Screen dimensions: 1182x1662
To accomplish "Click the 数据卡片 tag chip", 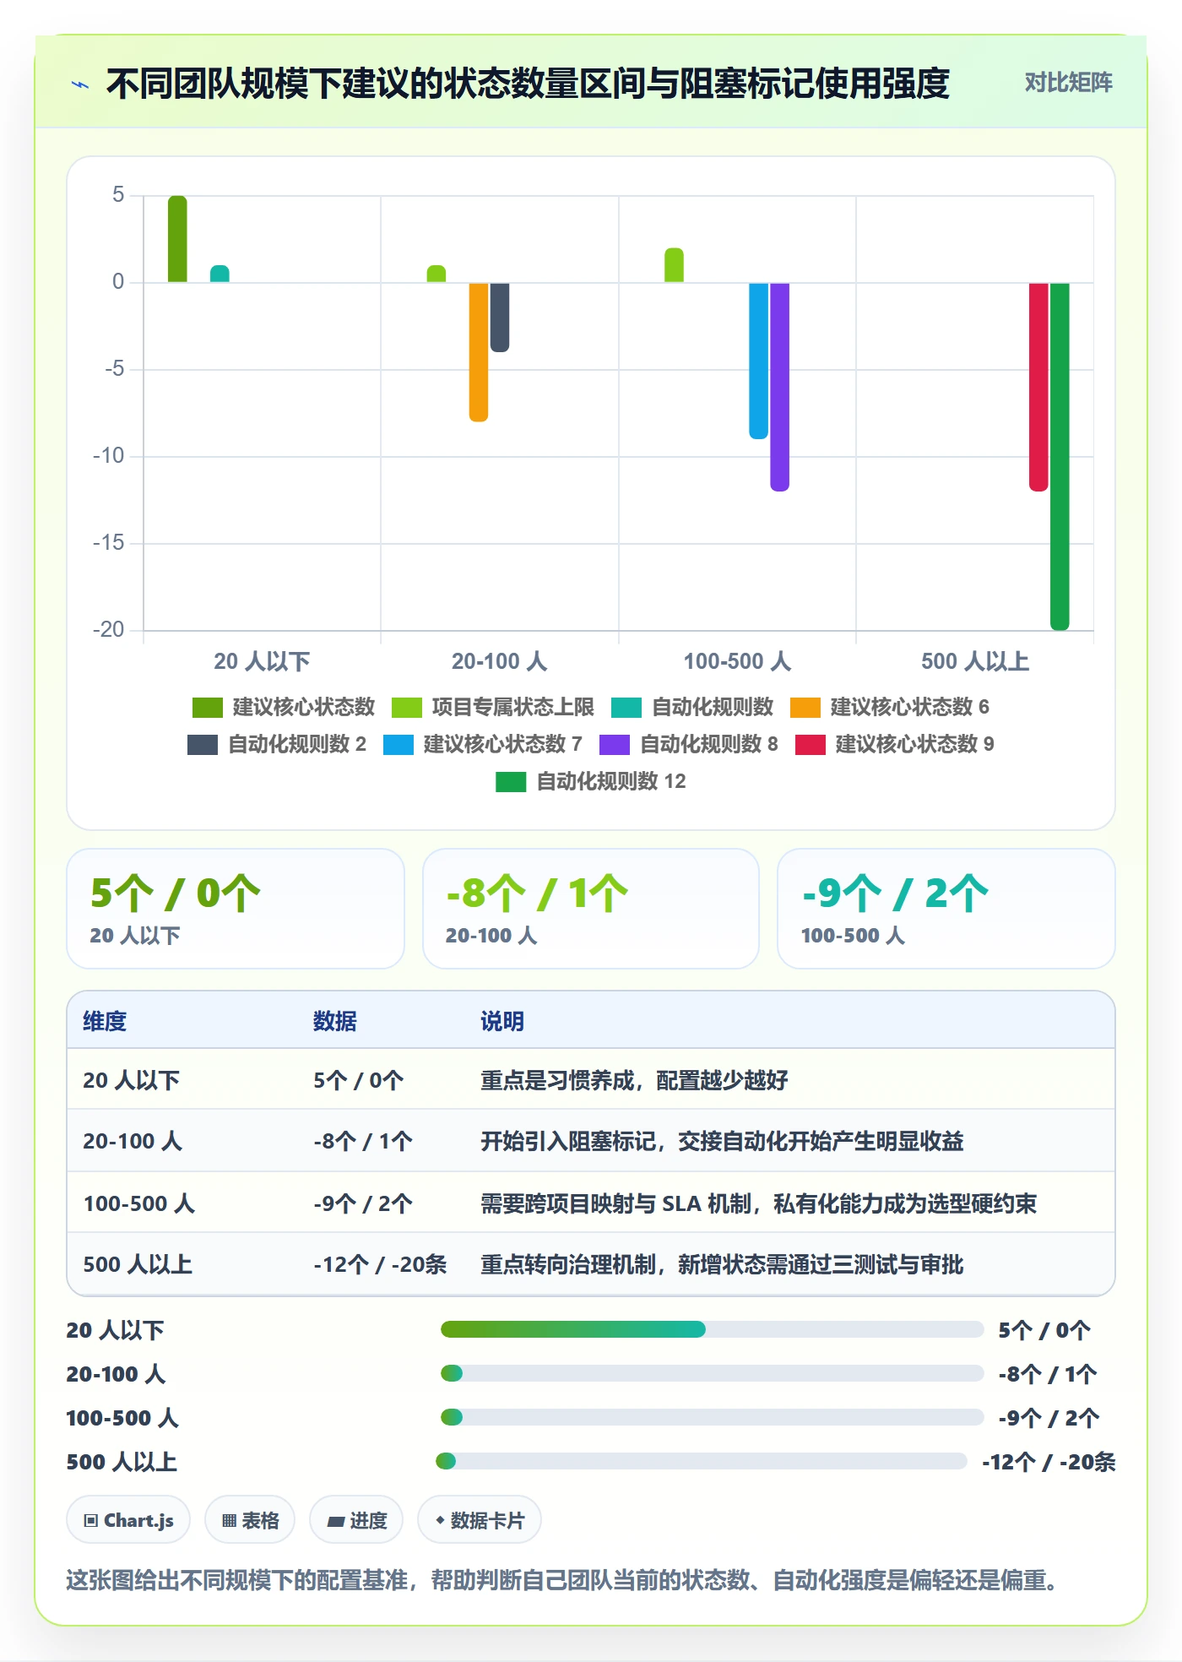I will point(480,1520).
